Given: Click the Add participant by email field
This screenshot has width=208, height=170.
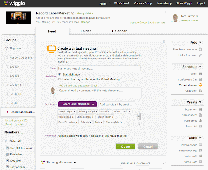Looking at the screenshot, I should [x=117, y=104].
